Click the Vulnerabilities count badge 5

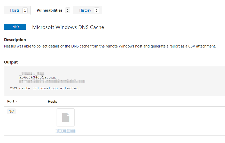pos(68,11)
